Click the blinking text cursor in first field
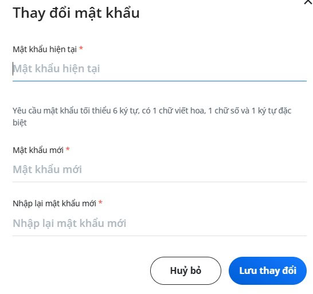 pyautogui.click(x=13, y=69)
